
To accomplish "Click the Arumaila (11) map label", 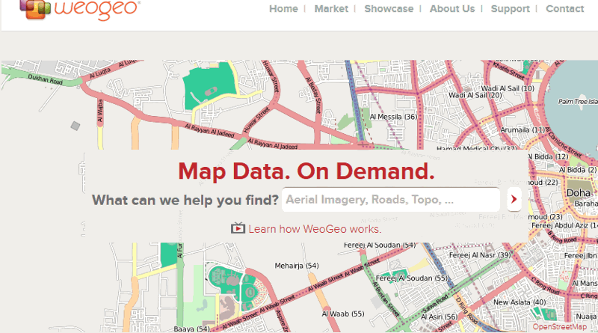I will (x=523, y=130).
